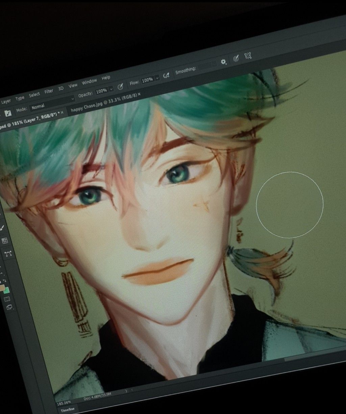
Task: Select the Curvature Pen tool
Action: point(8,253)
